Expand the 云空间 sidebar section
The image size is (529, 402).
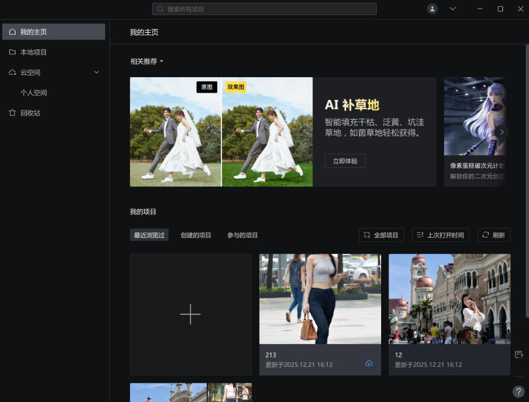point(97,72)
